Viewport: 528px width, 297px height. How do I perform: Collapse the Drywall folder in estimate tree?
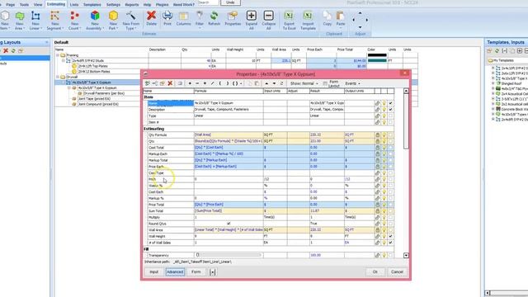[x=58, y=77]
